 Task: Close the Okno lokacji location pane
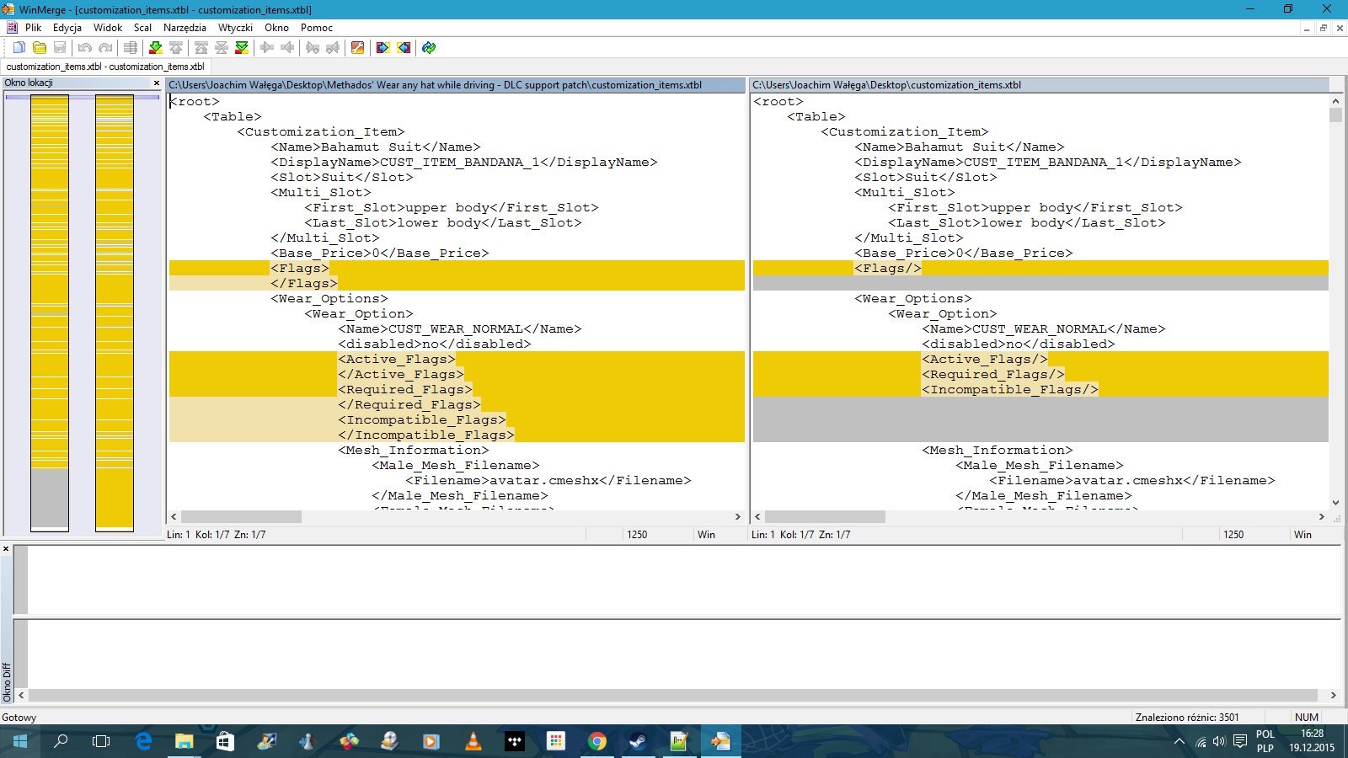point(157,83)
